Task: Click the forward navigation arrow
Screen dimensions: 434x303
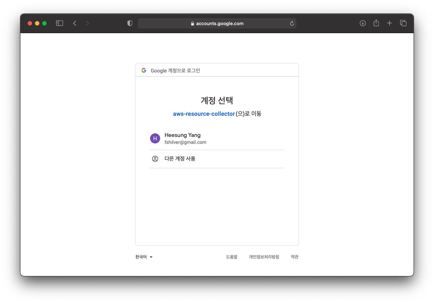Action: pos(87,23)
